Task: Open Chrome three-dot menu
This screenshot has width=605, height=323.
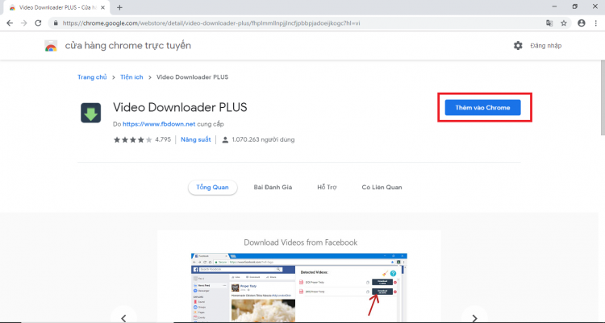Action: pyautogui.click(x=596, y=23)
